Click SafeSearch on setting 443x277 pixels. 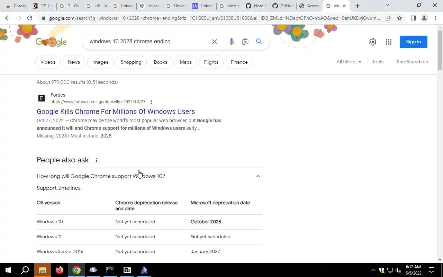coord(412,62)
